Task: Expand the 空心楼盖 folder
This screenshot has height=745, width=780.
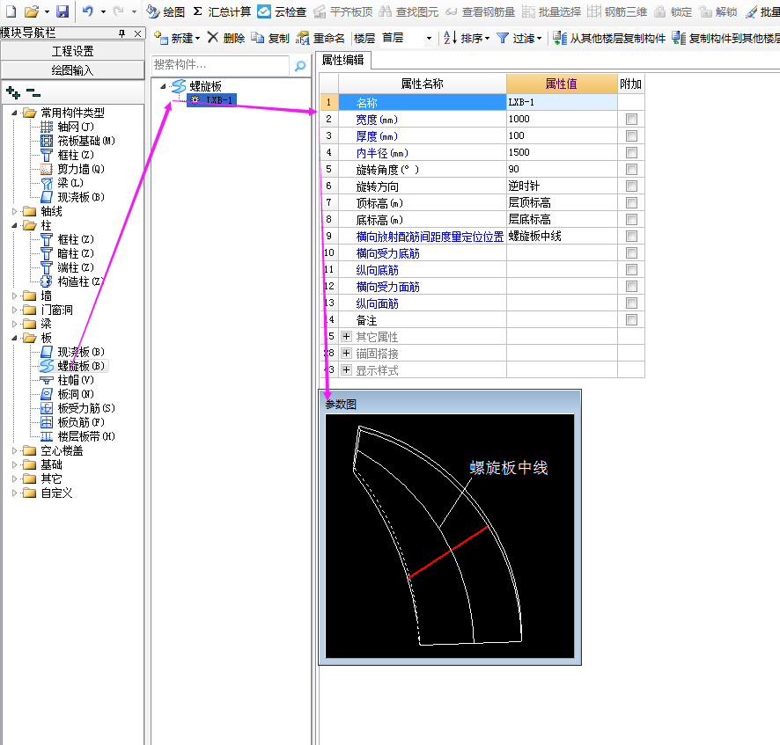Action: click(x=14, y=450)
